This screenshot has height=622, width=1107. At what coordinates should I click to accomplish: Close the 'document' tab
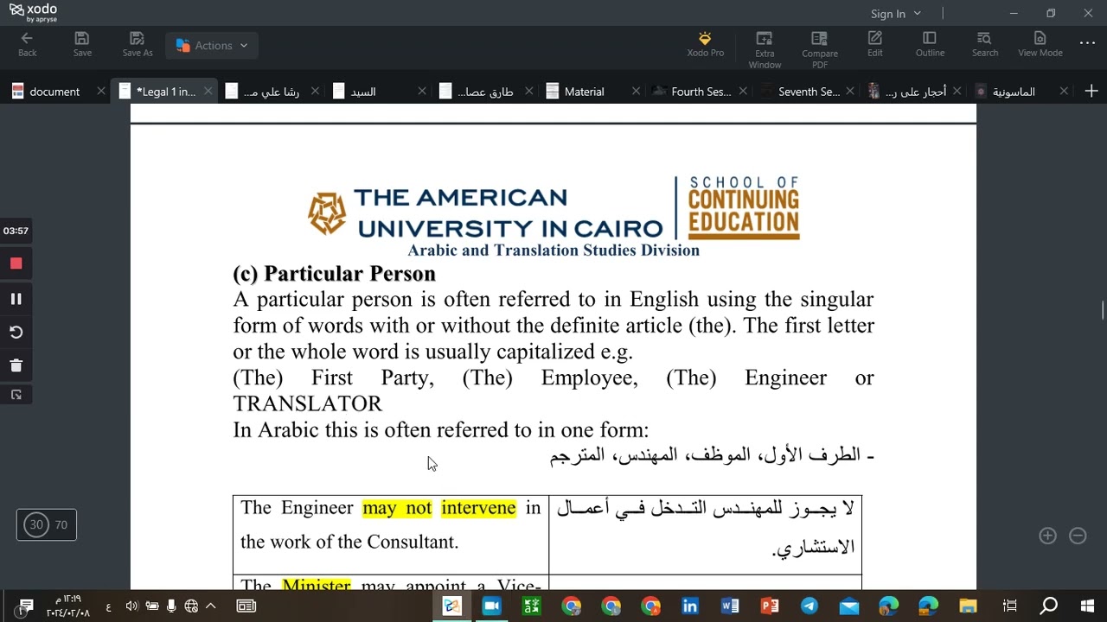101,91
